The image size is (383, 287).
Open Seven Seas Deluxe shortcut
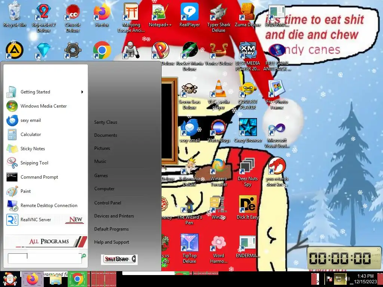tap(189, 95)
